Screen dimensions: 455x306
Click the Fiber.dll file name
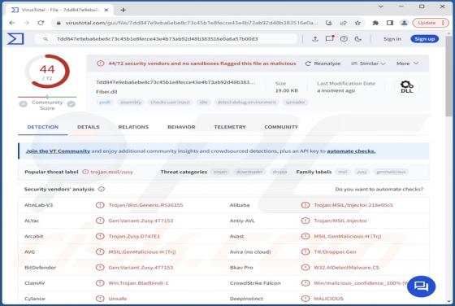[106, 91]
